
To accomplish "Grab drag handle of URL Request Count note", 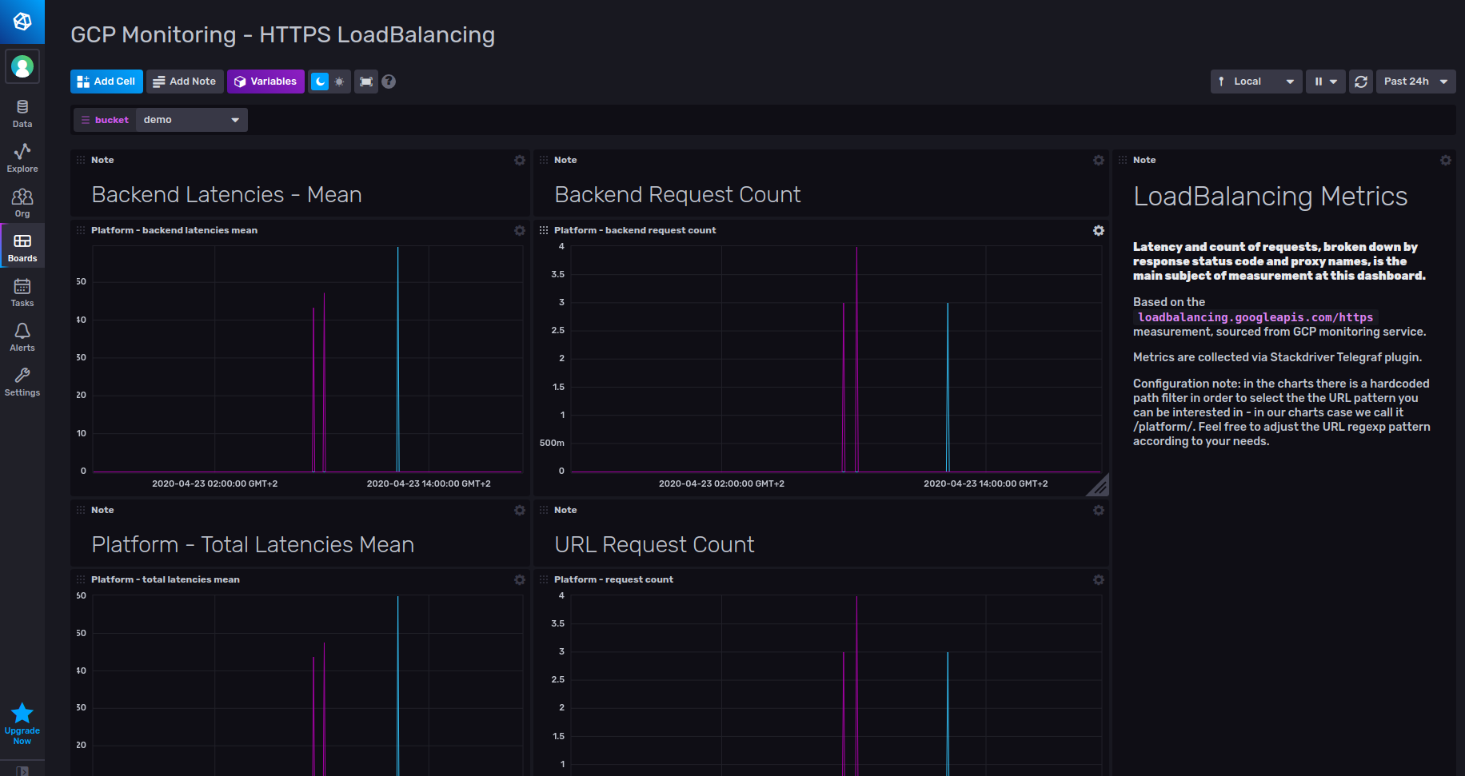I will click(544, 510).
